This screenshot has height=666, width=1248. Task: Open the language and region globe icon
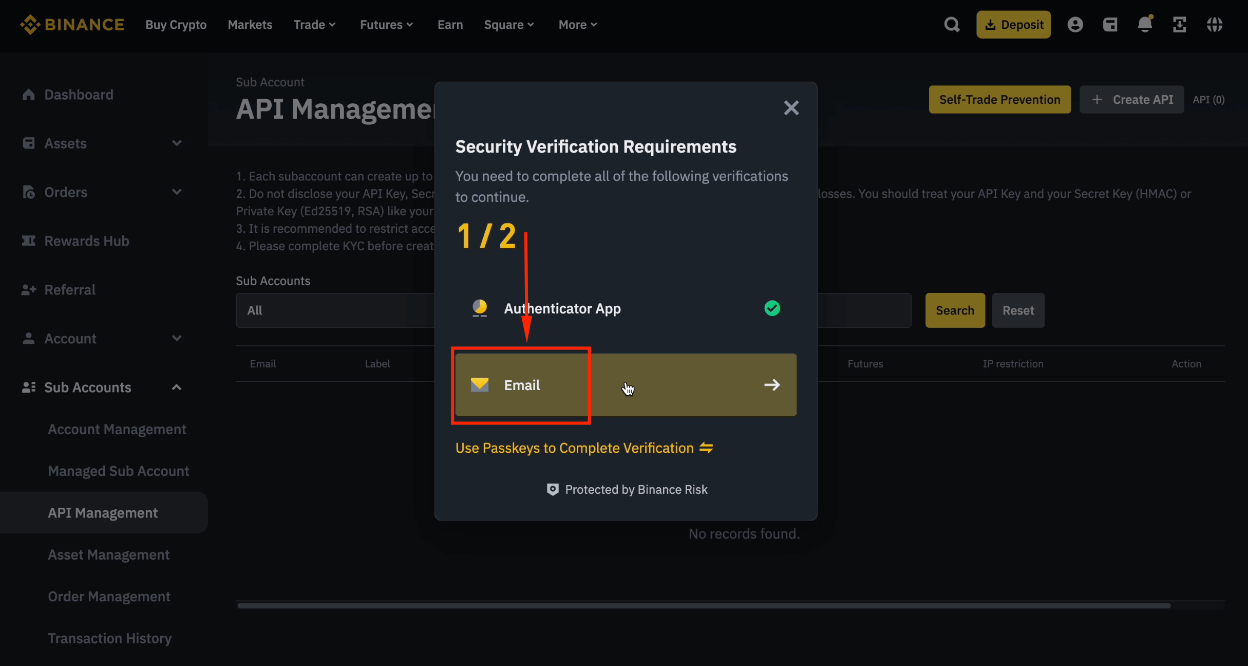[x=1215, y=24]
